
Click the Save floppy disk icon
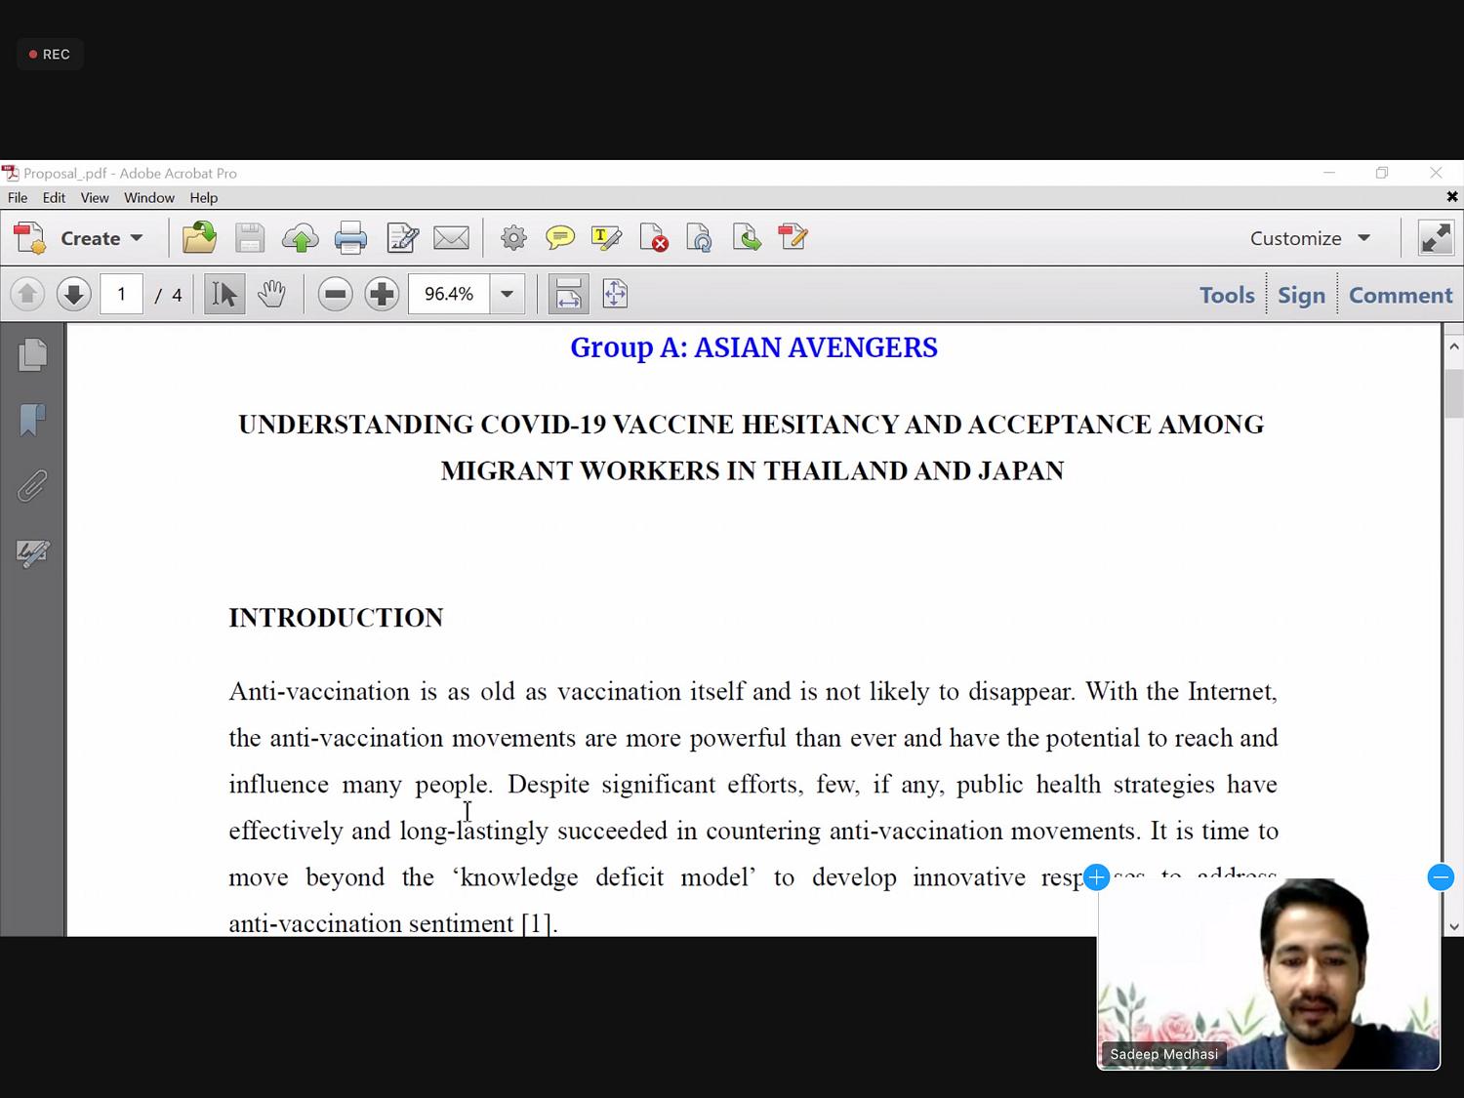tap(250, 238)
